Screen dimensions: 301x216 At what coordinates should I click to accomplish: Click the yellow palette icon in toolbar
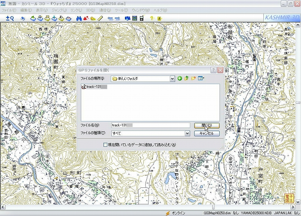click(93, 18)
